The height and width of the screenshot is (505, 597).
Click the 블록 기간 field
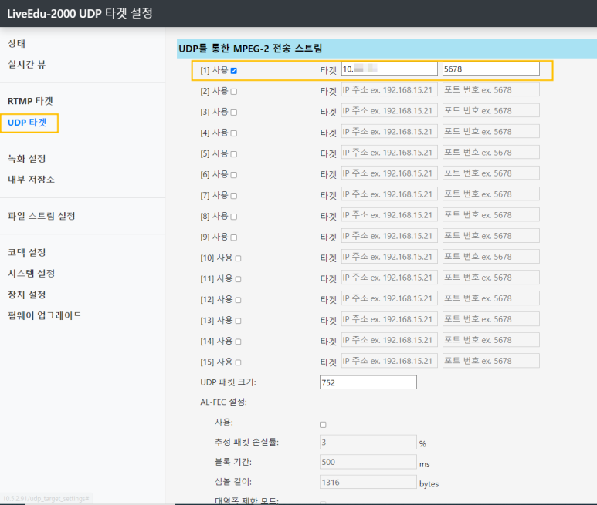point(368,462)
